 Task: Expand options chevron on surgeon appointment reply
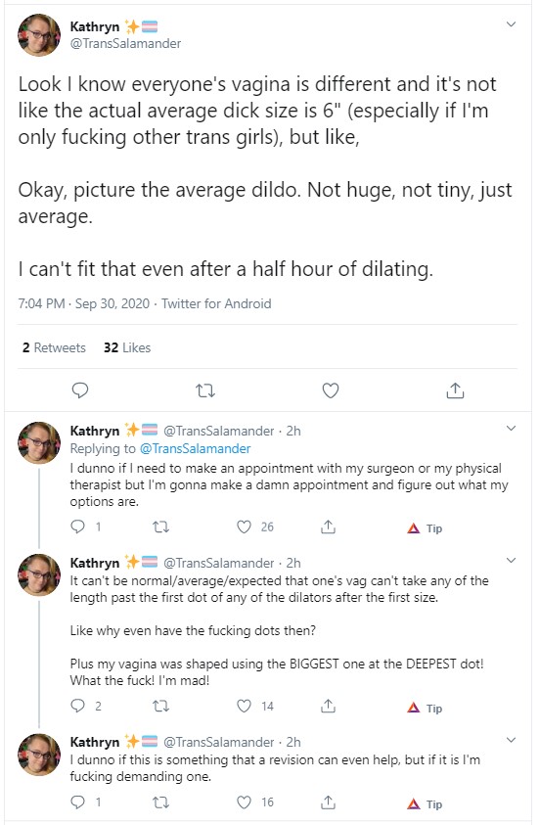pyautogui.click(x=511, y=429)
